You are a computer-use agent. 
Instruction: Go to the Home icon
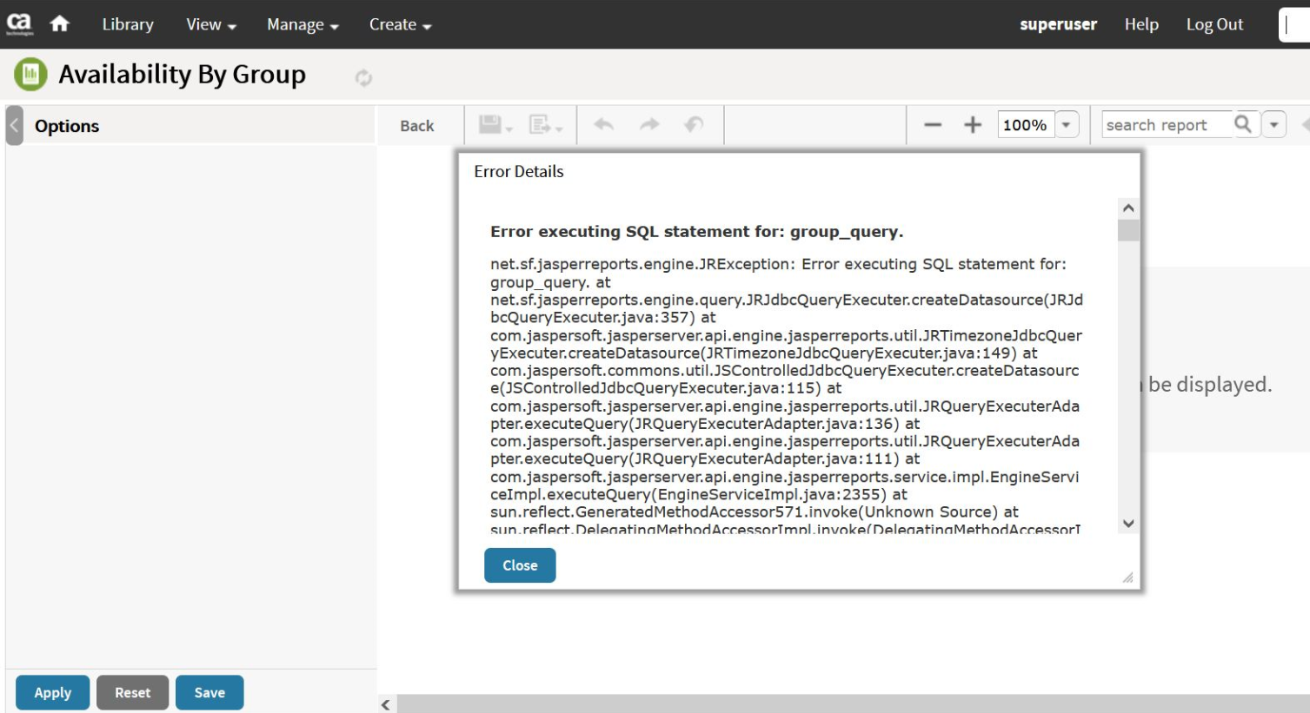pos(59,24)
